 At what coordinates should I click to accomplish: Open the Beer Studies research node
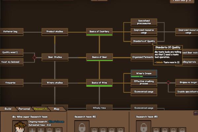(55, 57)
